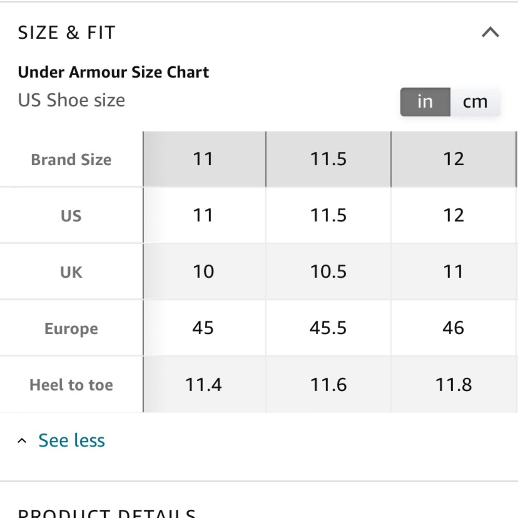518x518 pixels.
Task: Collapse the Size & Fit chevron arrow
Action: pyautogui.click(x=490, y=33)
